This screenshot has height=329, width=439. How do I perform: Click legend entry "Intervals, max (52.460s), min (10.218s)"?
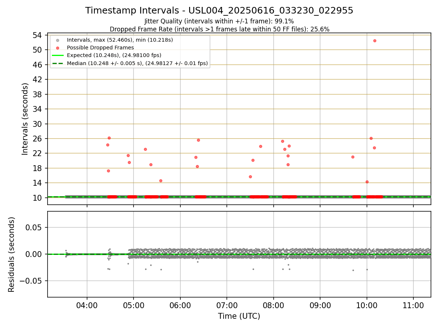point(120,40)
